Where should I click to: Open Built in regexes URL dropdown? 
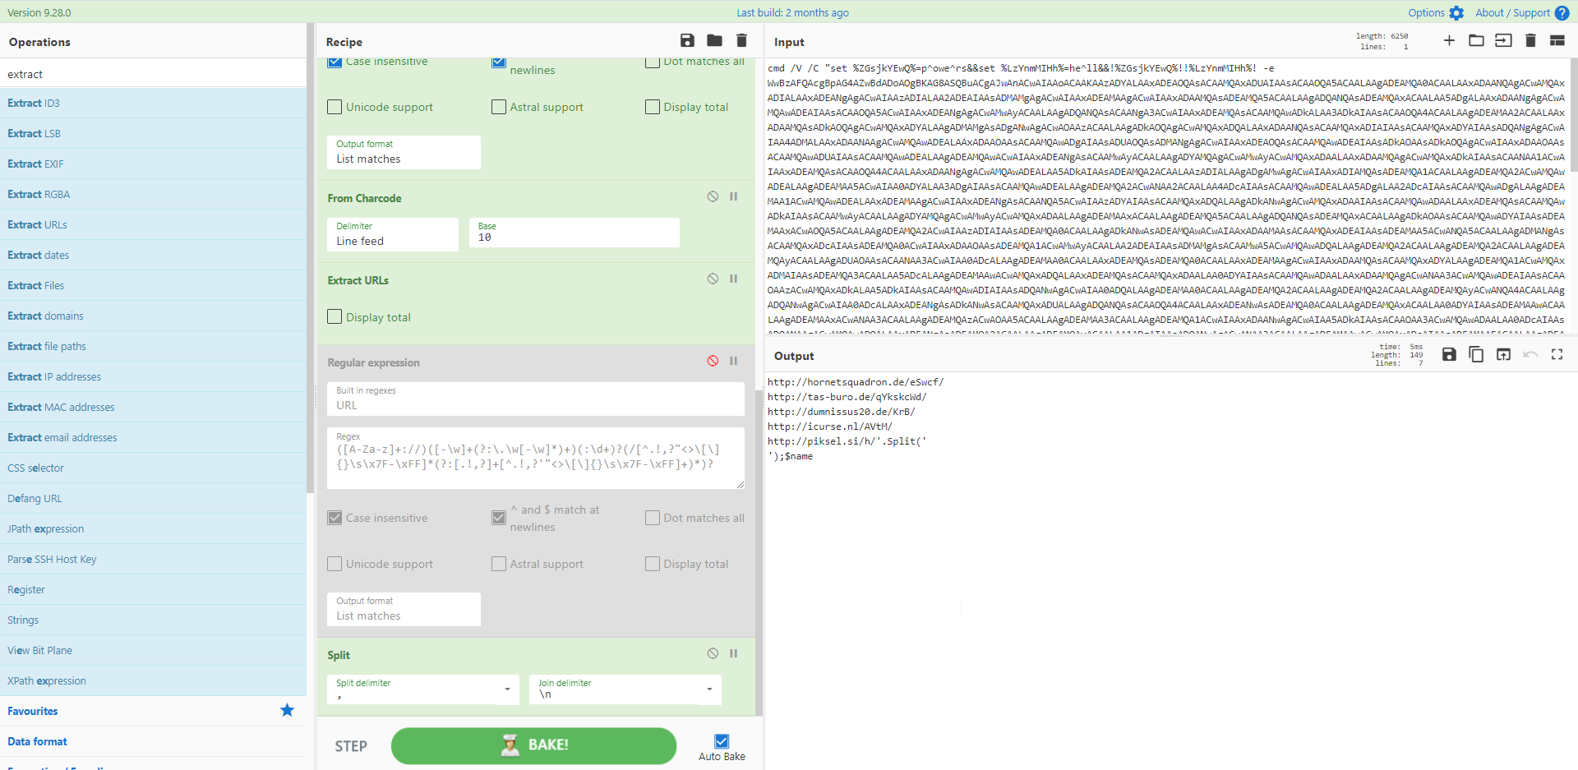pyautogui.click(x=536, y=399)
